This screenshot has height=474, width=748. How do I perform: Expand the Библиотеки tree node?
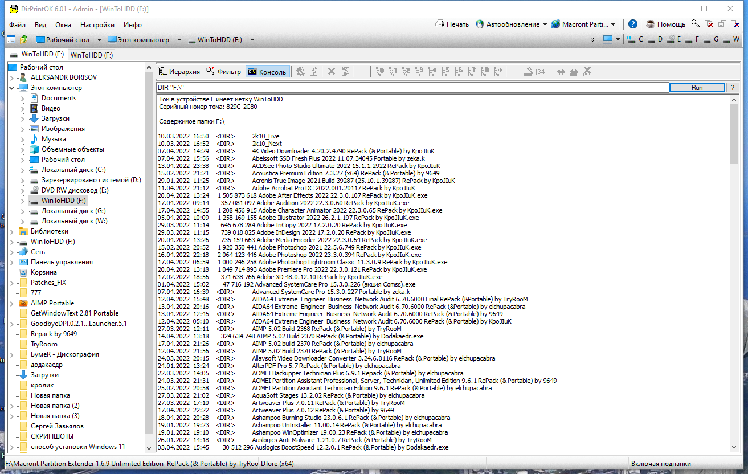pos(12,231)
